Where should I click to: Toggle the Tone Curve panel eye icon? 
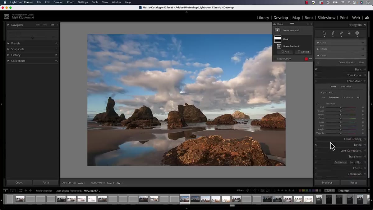[x=316, y=75]
